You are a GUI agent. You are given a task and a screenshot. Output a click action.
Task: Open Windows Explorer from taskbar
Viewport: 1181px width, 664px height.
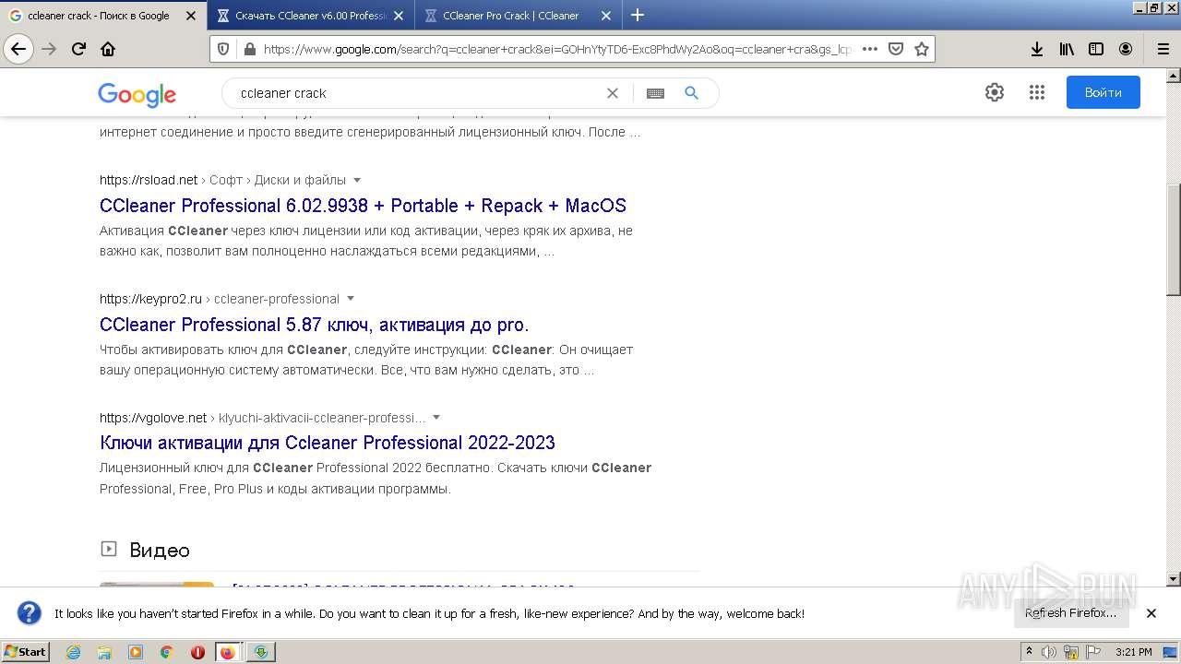104,652
